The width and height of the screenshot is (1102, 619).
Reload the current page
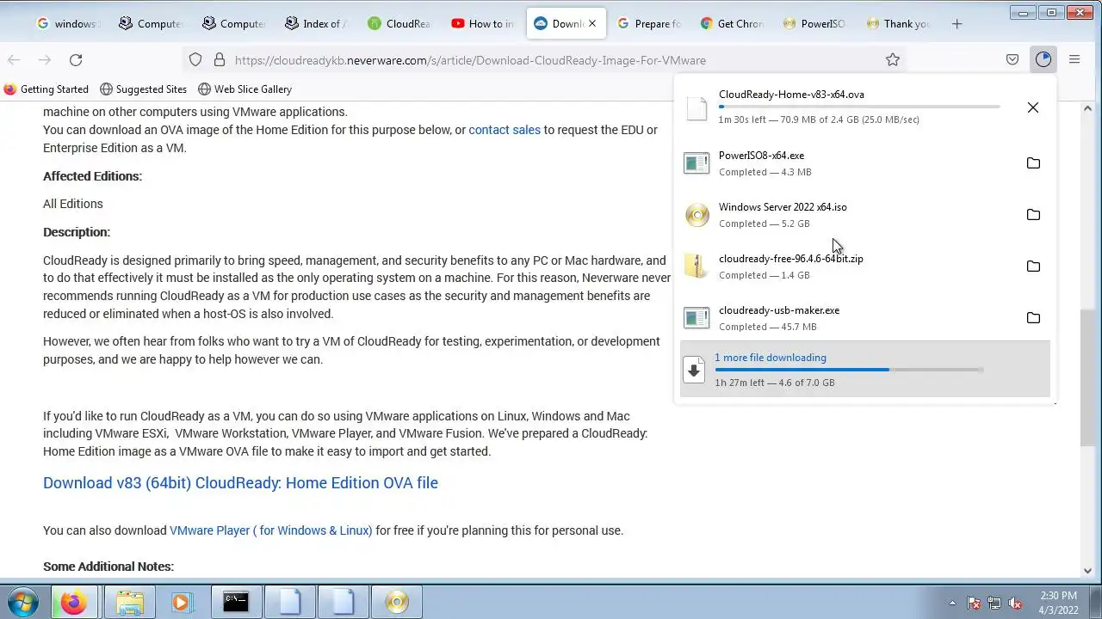coord(76,59)
